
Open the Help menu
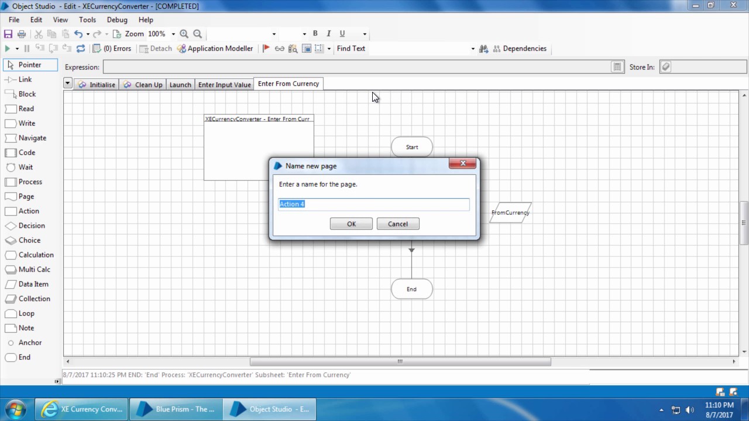(x=146, y=20)
